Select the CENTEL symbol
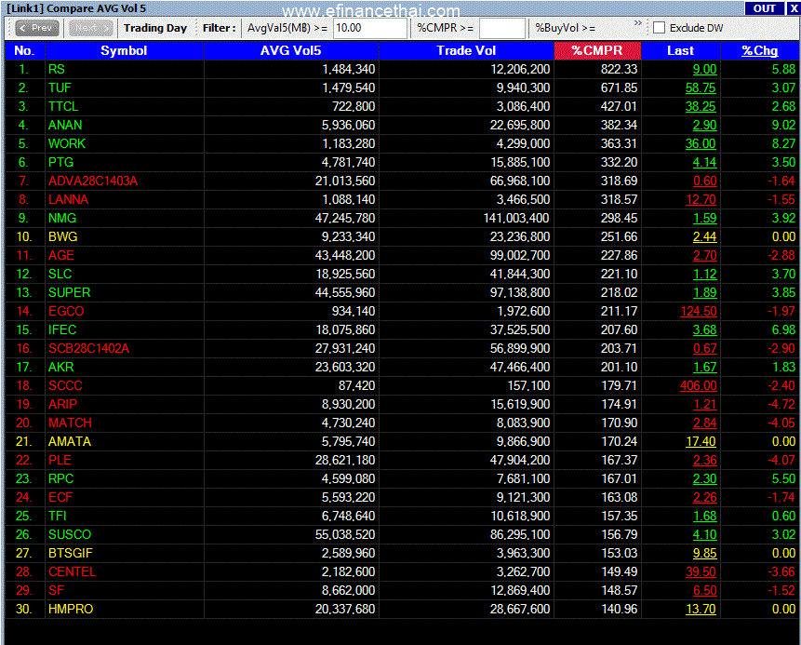Image resolution: width=801 pixels, height=645 pixels. pos(72,571)
